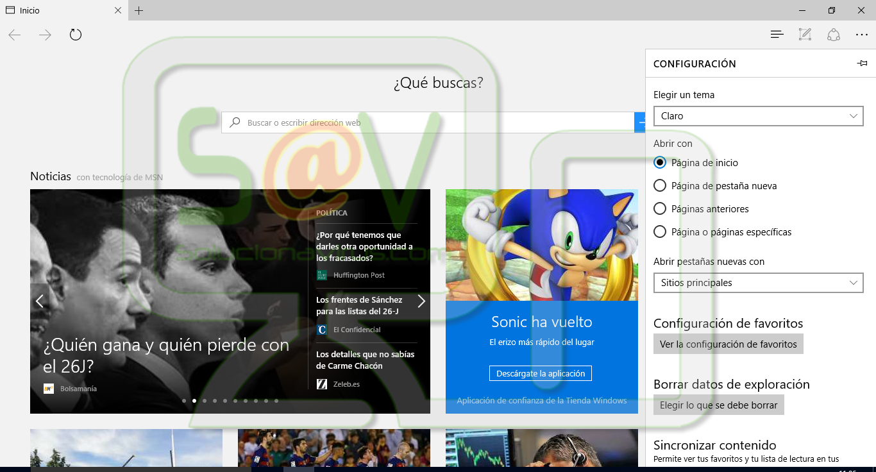Viewport: 876px width, 472px height.
Task: Click in the Buscar o escribir dirección web field
Action: 428,122
